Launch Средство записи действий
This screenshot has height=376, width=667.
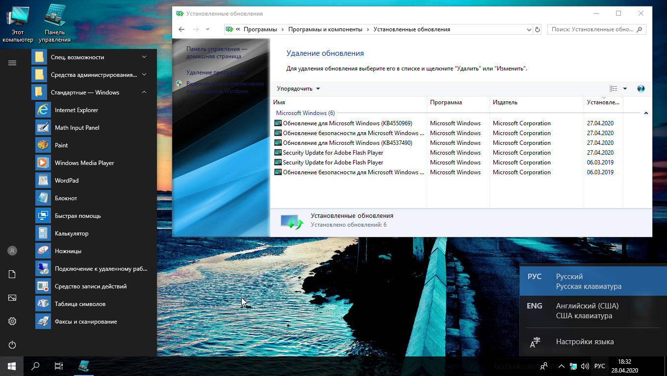(x=91, y=286)
